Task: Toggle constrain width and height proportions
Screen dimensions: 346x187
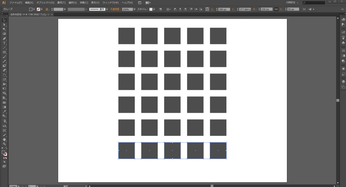Action: click(276, 9)
